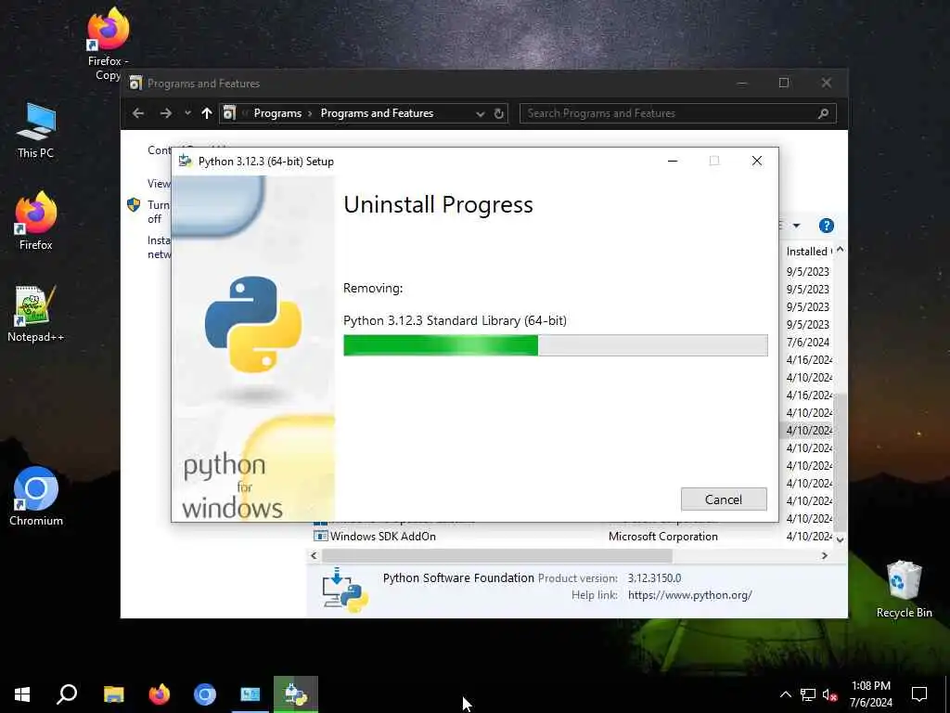Click product version 3.12.3150.0

point(654,577)
